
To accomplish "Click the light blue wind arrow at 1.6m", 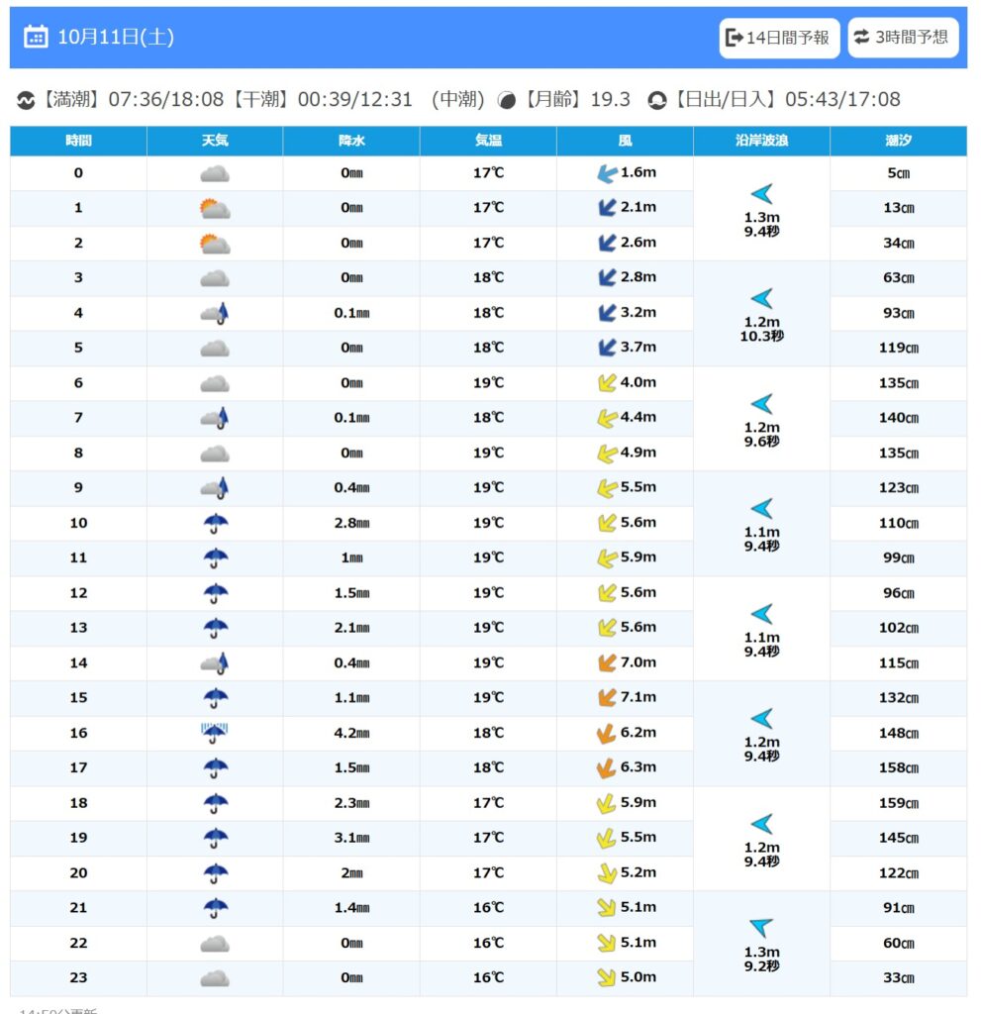I will click(x=607, y=173).
